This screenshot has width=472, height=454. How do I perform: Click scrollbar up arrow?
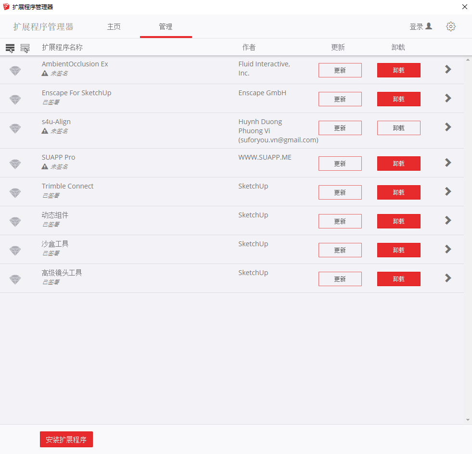click(468, 60)
